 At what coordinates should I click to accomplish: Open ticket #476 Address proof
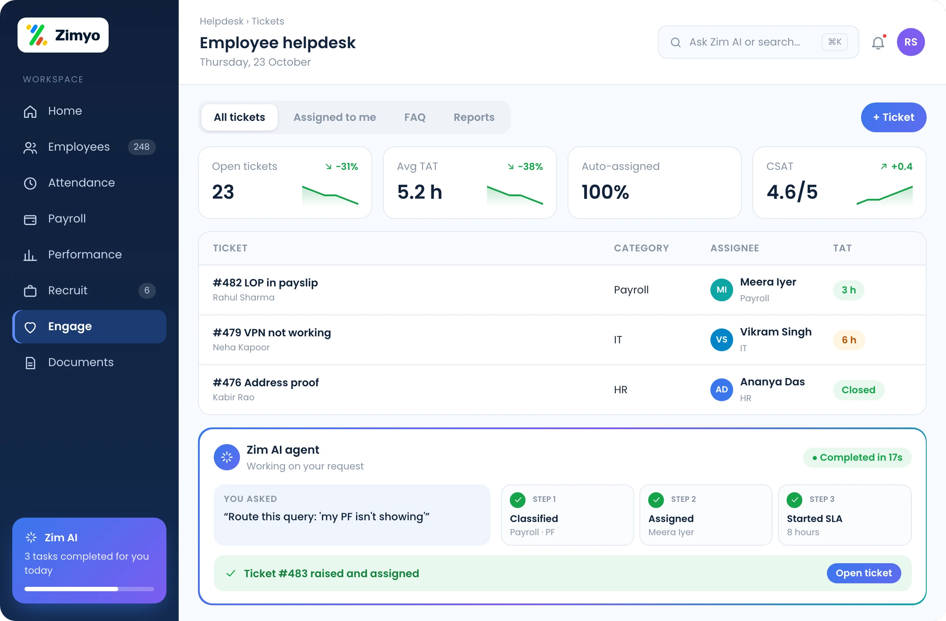click(266, 383)
